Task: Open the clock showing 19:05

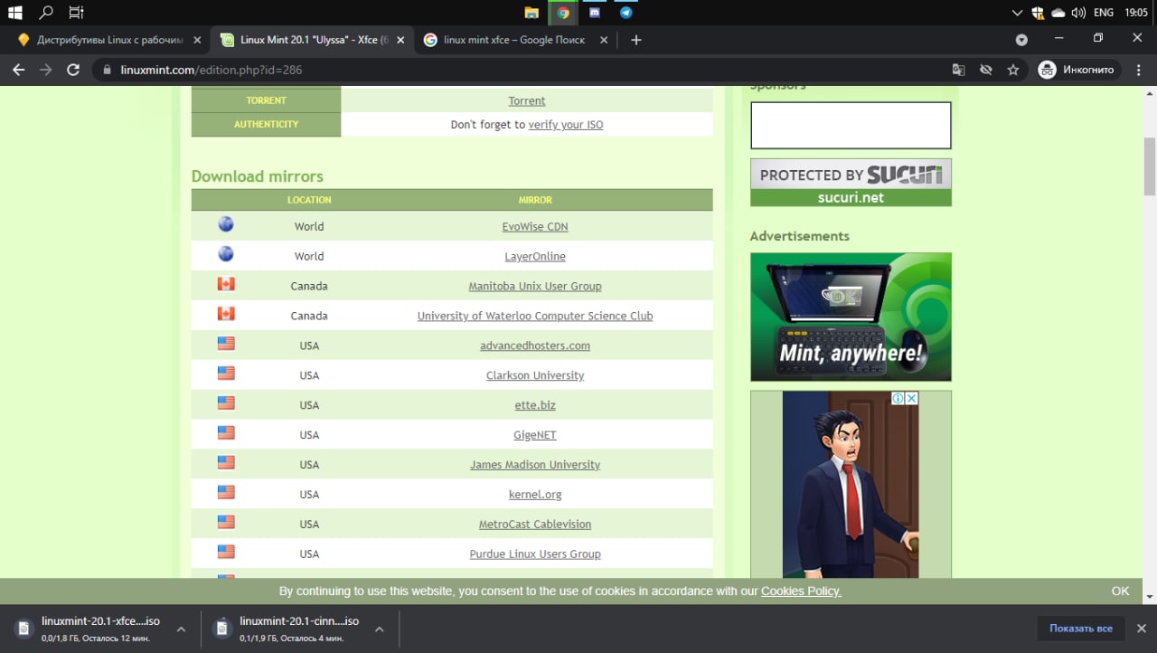Action: 1135,13
